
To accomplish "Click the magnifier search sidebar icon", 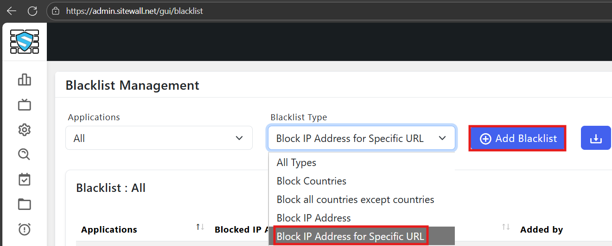I will [25, 154].
